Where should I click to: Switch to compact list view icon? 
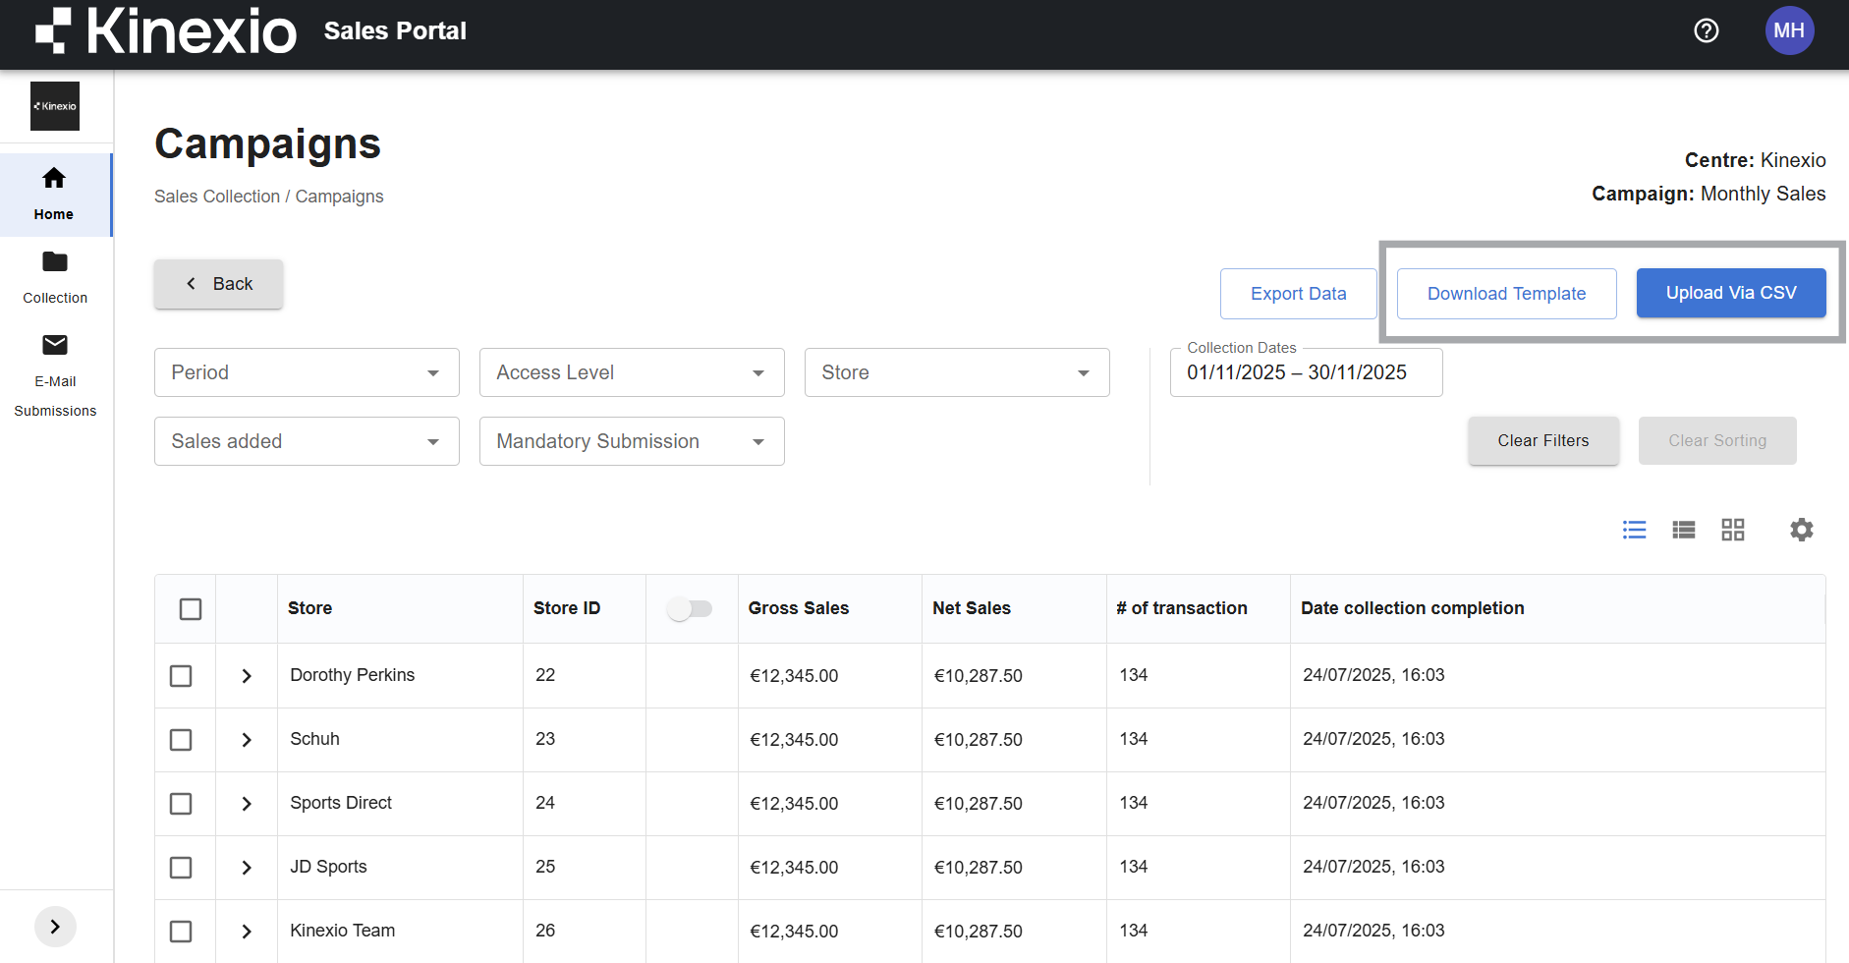coord(1634,531)
